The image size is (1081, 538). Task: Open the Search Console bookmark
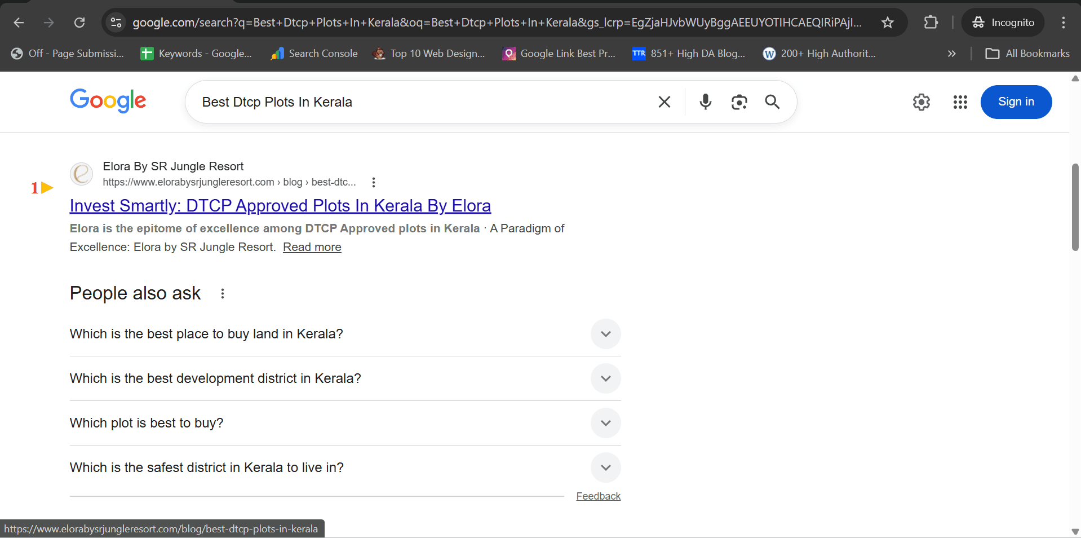point(314,54)
